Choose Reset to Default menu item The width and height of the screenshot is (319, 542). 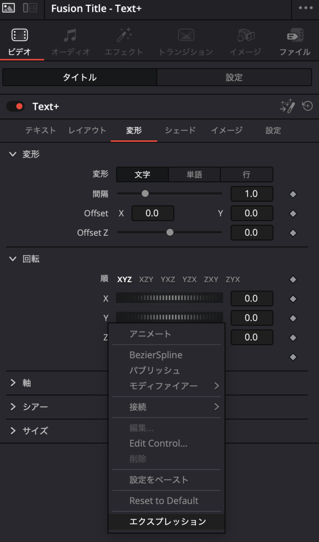pos(166,500)
